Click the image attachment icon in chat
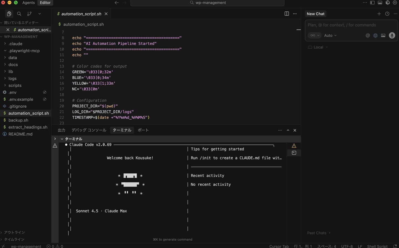The width and height of the screenshot is (399, 248). coord(383,36)
